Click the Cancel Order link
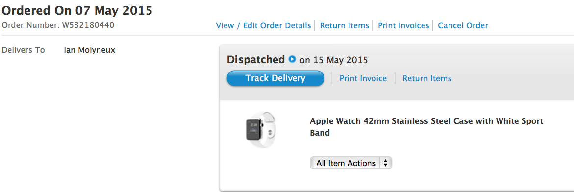The height and width of the screenshot is (192, 574). (x=463, y=25)
